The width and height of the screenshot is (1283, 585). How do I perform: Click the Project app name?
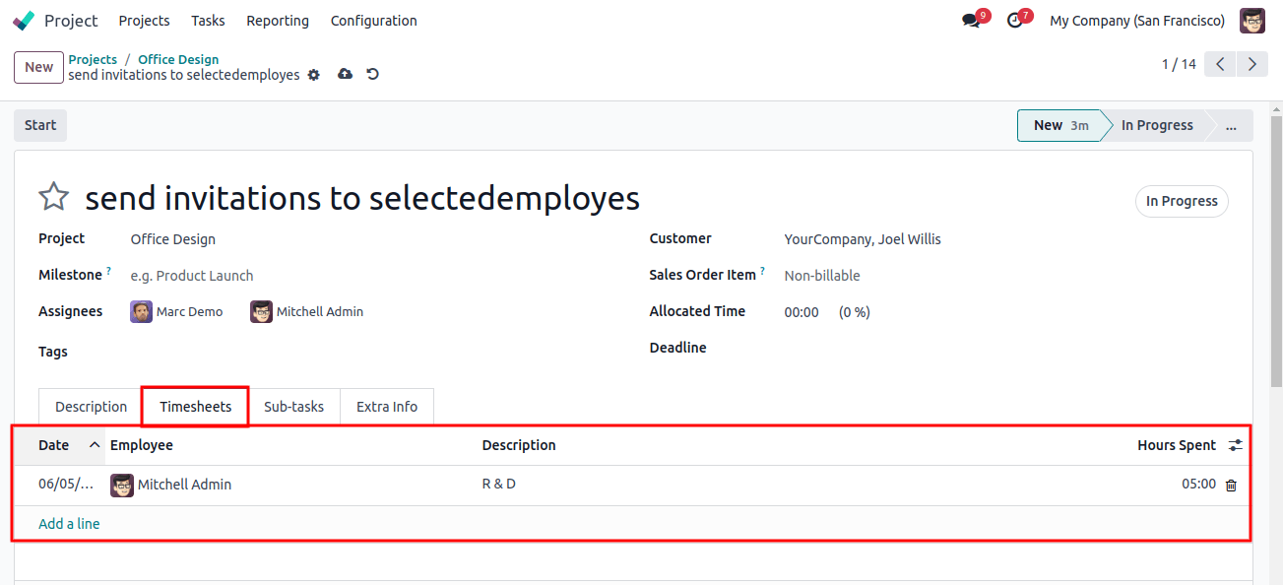click(71, 21)
